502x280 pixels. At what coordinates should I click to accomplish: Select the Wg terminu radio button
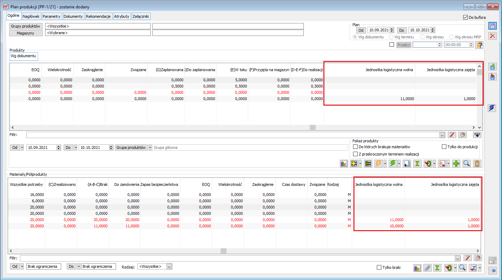390,37
